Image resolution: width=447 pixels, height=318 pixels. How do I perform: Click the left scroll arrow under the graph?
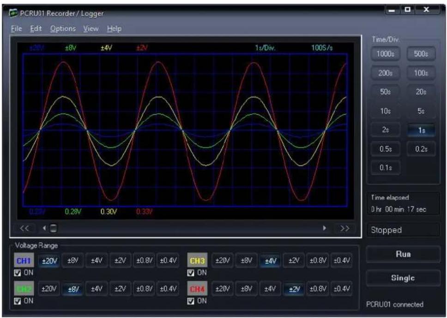44,228
